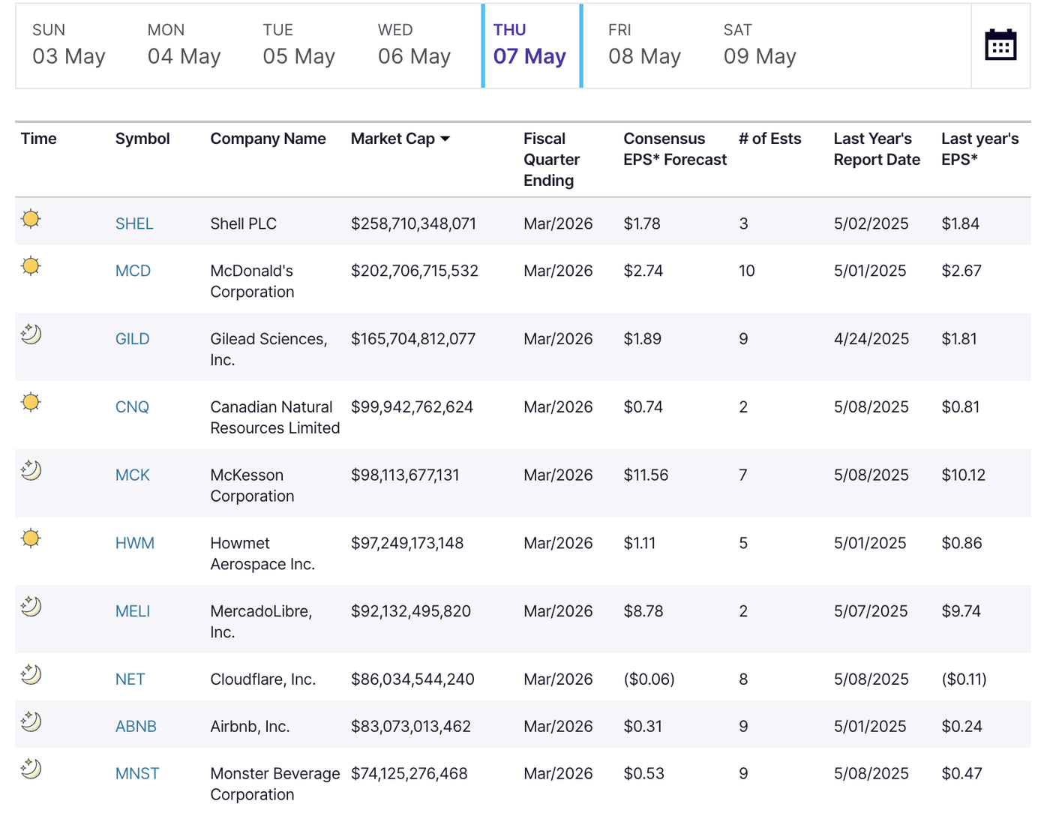Click the after-hours moon icon for ABNB
This screenshot has height=813, width=1050.
(x=31, y=721)
